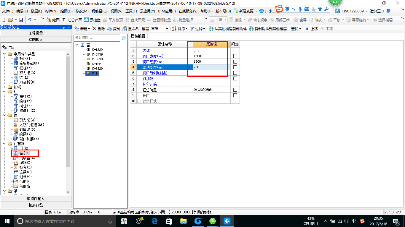Collapse the 常用构件类型 tree group

click(4, 54)
